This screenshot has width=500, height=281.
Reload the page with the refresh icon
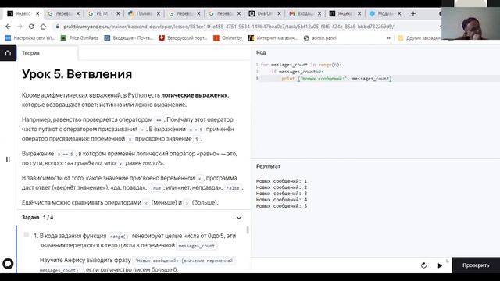[x=31, y=27]
